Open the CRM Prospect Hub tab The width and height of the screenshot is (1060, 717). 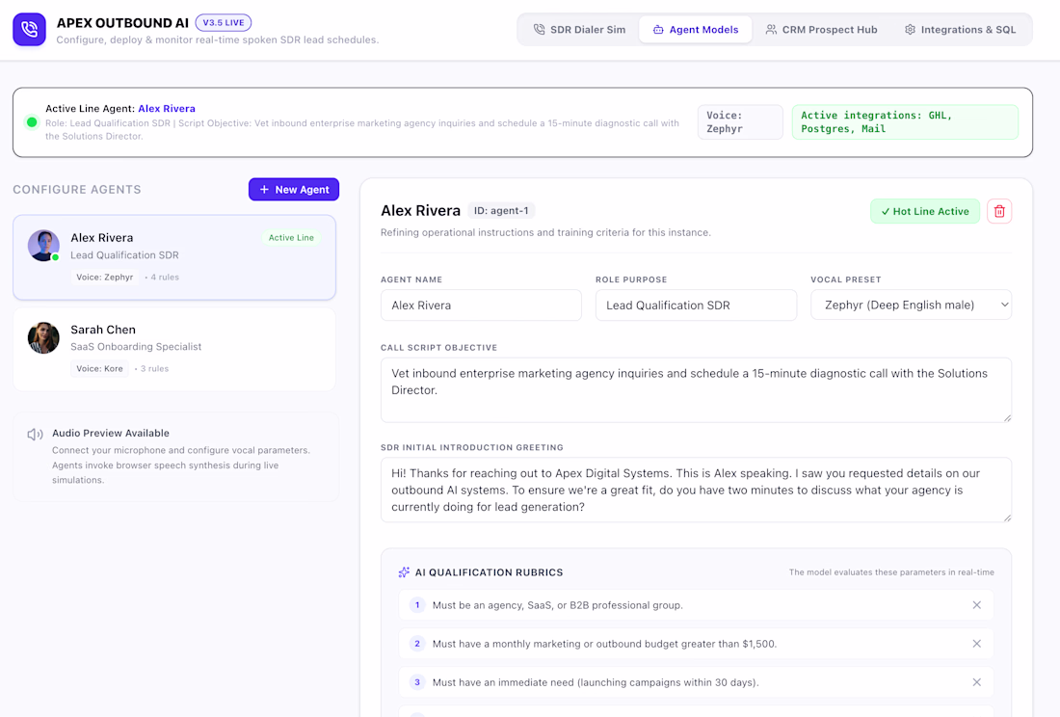[821, 30]
